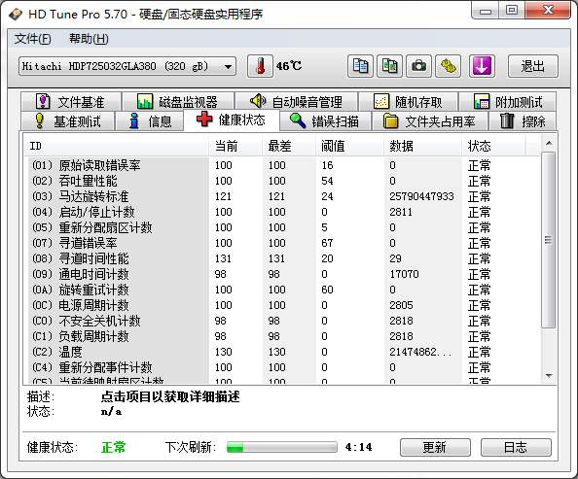Click the 最差 column header
This screenshot has height=479, width=578.
[289, 146]
